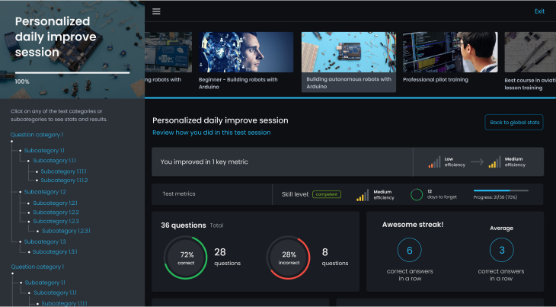Click the average circle showing 3
Screen dimensions: 556x307
[x=501, y=250]
